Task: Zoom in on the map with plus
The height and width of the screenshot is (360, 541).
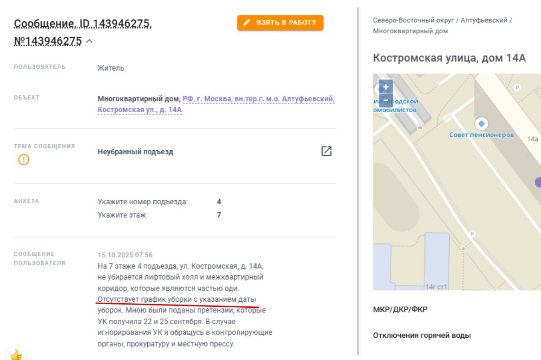Action: [x=386, y=86]
